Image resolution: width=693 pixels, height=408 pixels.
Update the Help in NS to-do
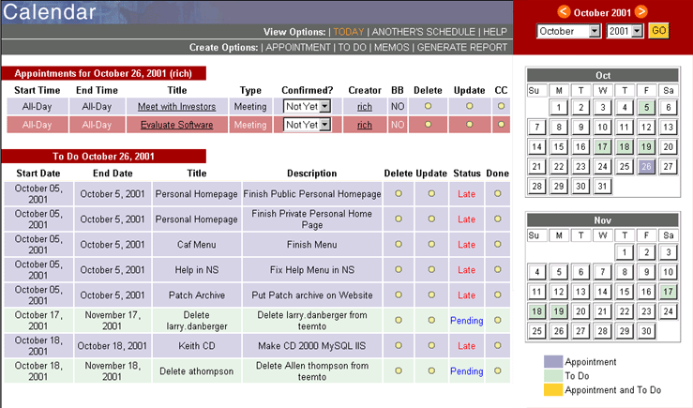[431, 269]
